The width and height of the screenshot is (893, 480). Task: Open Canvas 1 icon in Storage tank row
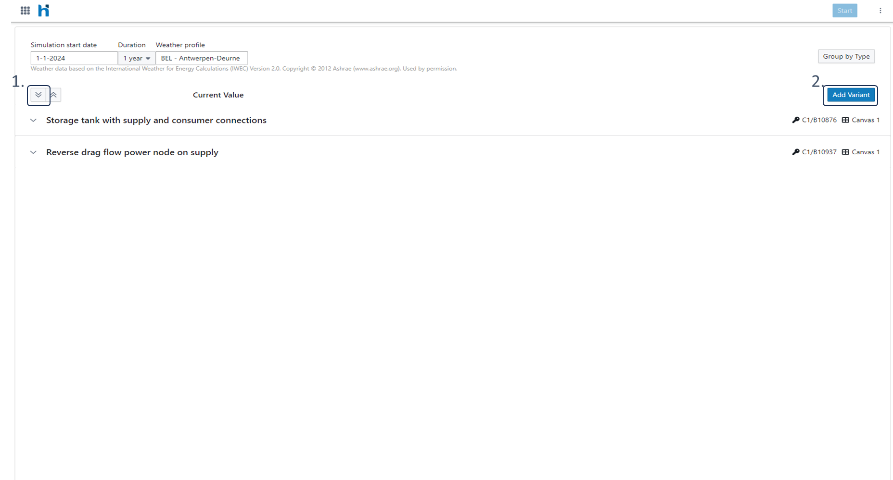tap(845, 120)
